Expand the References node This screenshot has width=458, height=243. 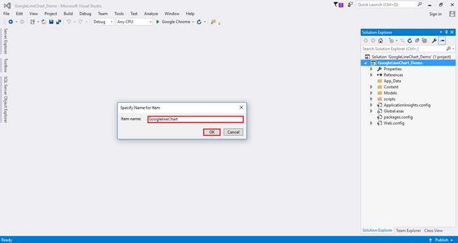371,75
